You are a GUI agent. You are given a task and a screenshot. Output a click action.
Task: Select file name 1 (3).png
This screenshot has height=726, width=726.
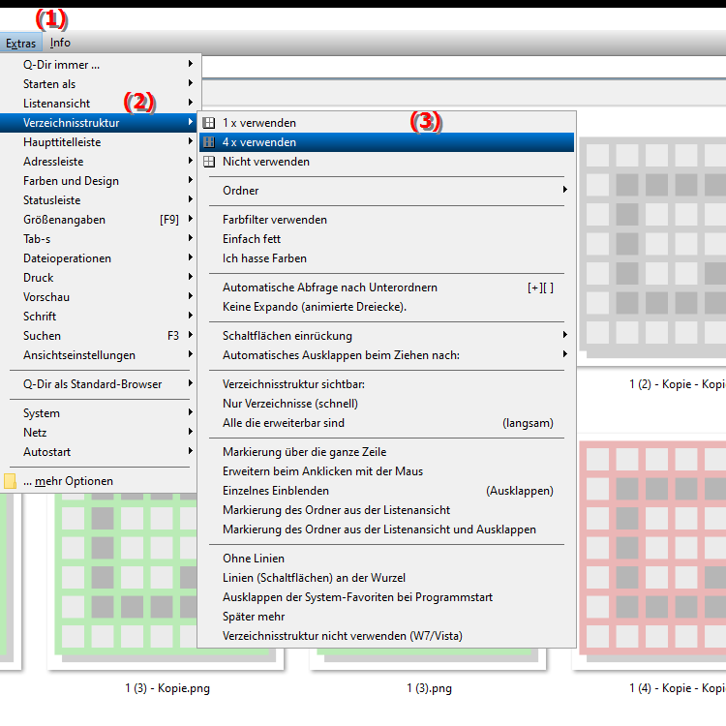(429, 688)
